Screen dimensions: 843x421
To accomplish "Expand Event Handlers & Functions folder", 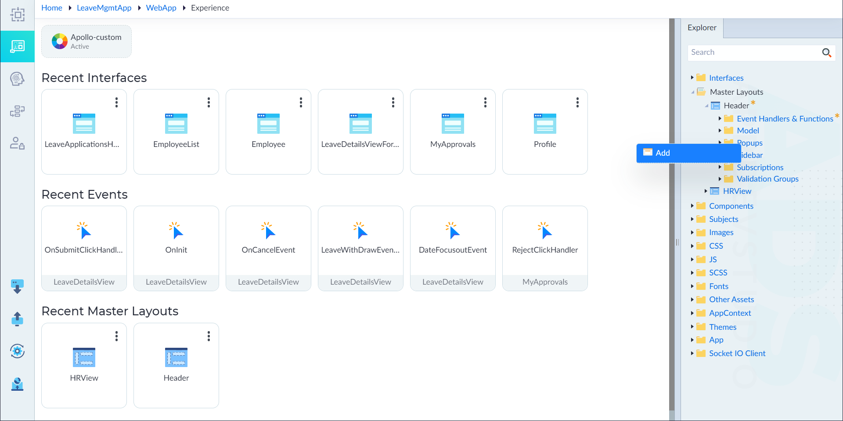I will (x=720, y=118).
